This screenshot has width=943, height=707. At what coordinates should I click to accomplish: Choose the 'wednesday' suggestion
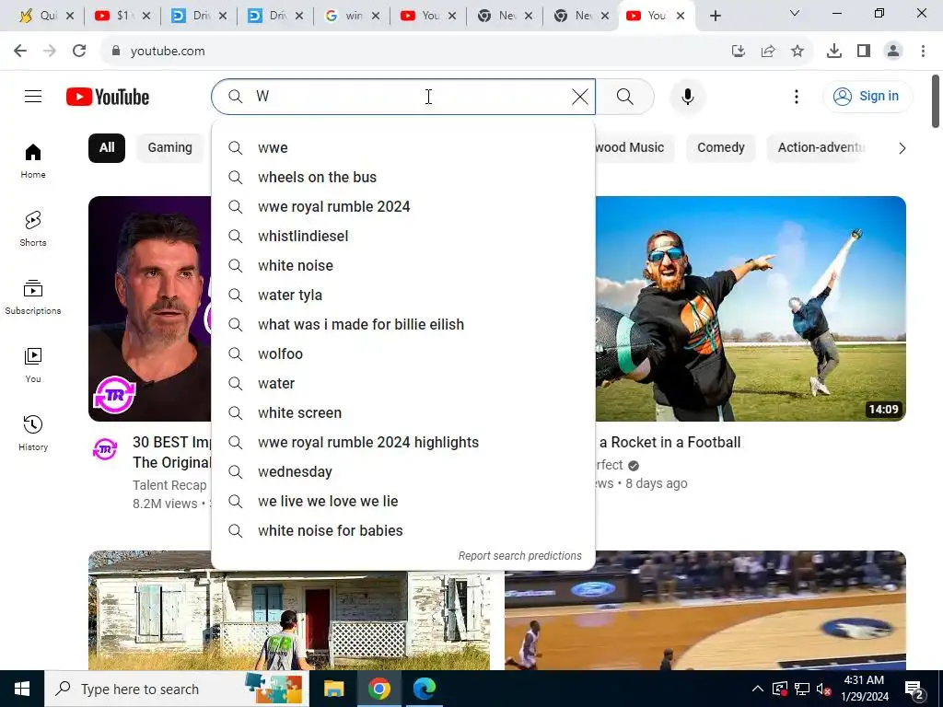click(403, 472)
